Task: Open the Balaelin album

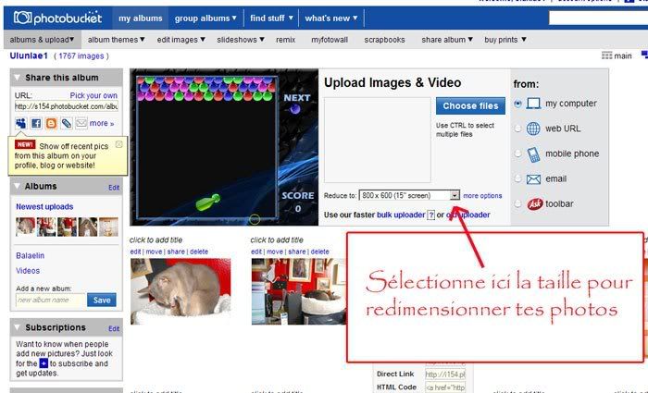Action: click(x=31, y=255)
